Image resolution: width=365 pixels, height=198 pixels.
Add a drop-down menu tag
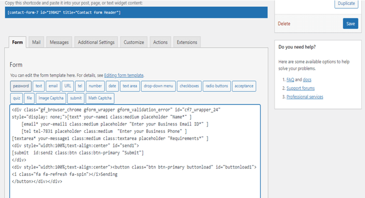(159, 86)
